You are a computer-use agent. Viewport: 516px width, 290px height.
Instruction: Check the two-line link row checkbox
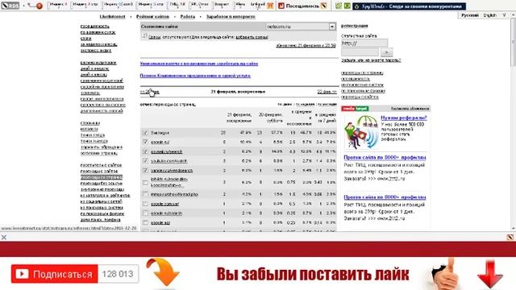tap(145, 182)
